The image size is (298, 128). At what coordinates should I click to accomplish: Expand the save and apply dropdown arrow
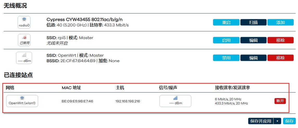(x=277, y=121)
